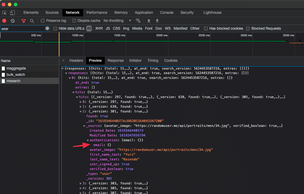The height and width of the screenshot is (194, 304).
Task: Select the bulk_watch request
Action: coord(16,75)
